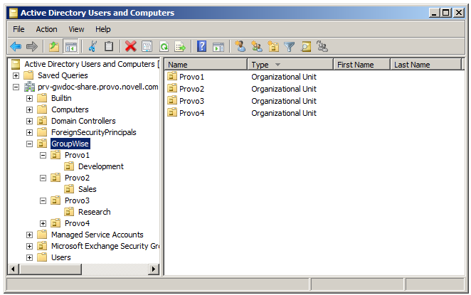Select Provo3 in the right list pane

[191, 101]
